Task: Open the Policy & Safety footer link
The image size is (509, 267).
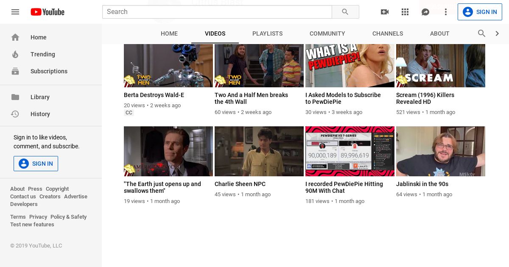Action: click(x=68, y=217)
